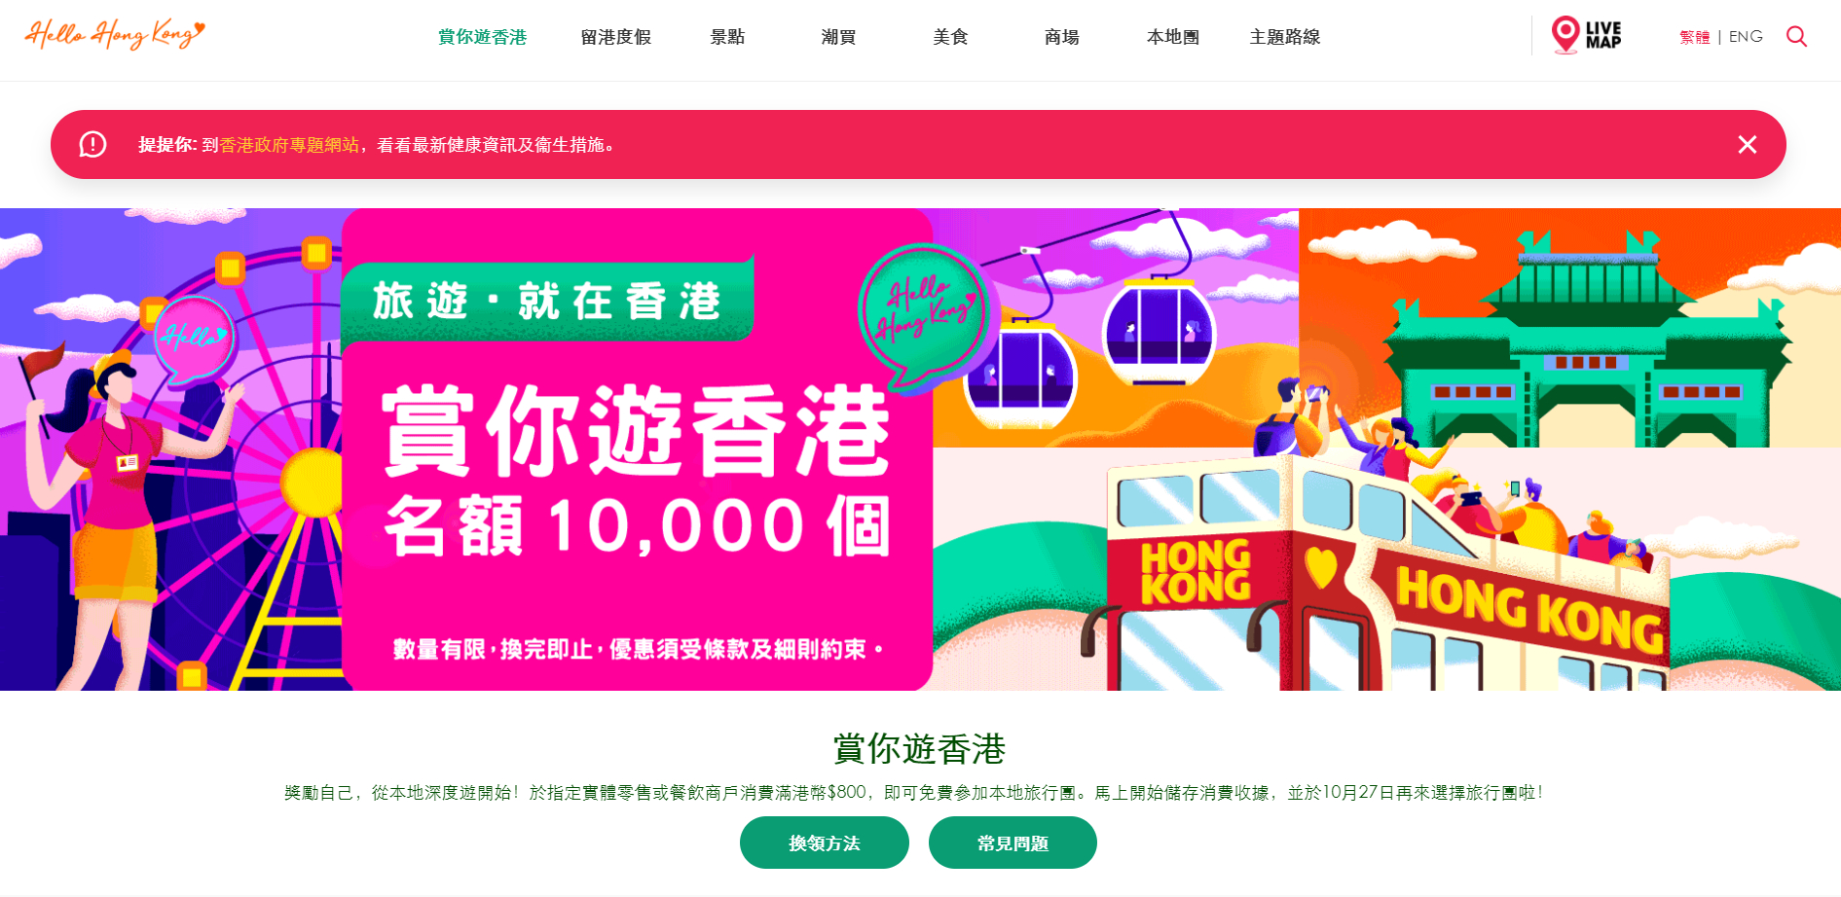Dismiss the red health notice banner

pos(1747,145)
